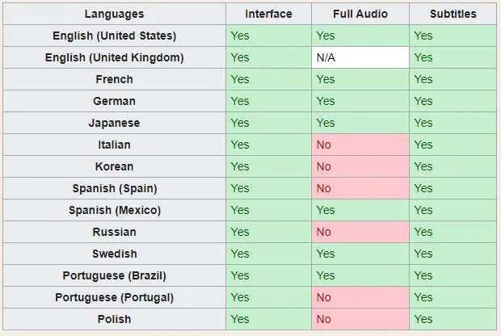Viewport: 501px width, 336px height.
Task: Click the N/A cell for English (United Kingdom)
Action: coord(360,57)
